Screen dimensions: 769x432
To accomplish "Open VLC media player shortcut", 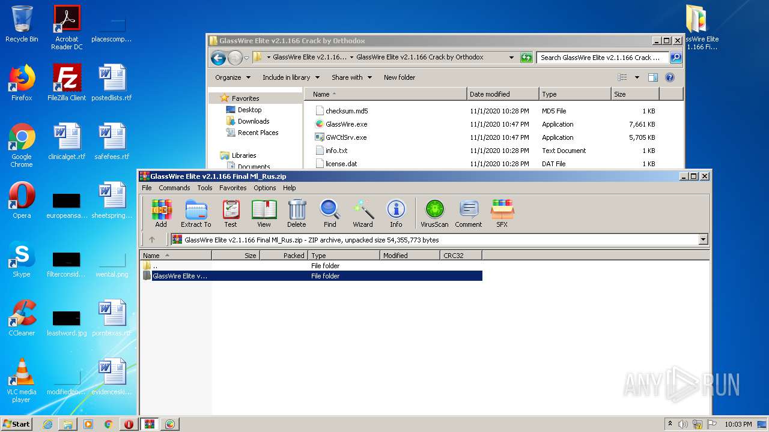I will click(x=22, y=380).
